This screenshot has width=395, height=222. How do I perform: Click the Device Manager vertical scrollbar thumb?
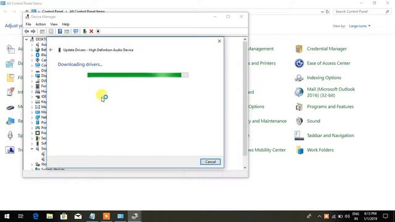(245, 99)
